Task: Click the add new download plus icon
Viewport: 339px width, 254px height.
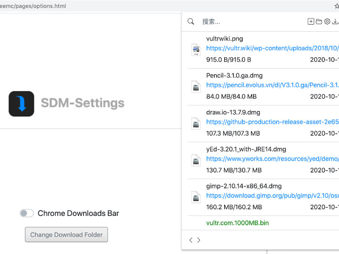Action: point(311,22)
